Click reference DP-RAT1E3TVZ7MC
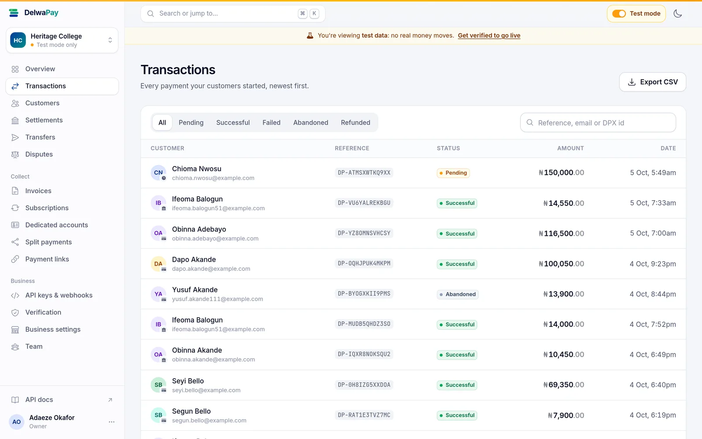 364,415
